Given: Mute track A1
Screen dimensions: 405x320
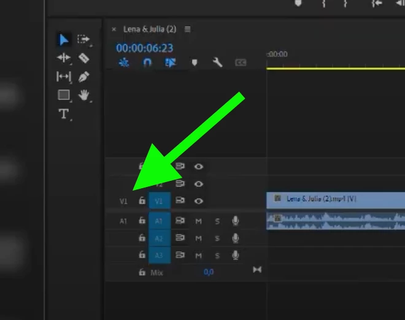Looking at the screenshot, I should pyautogui.click(x=198, y=221).
